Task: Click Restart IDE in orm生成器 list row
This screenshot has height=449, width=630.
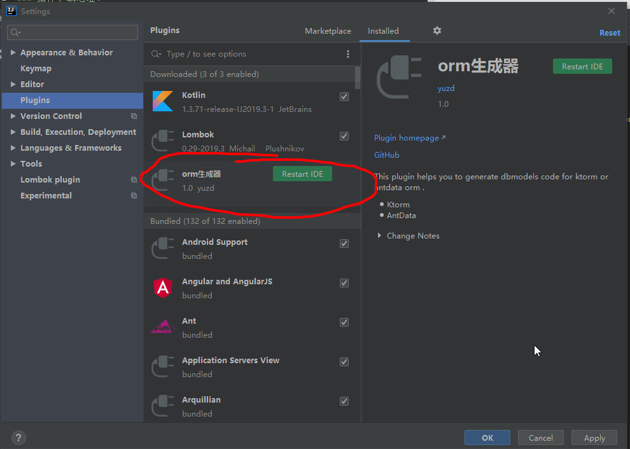Action: (x=302, y=174)
